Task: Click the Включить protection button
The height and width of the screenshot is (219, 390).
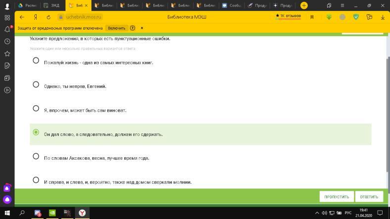Action: click(x=116, y=28)
